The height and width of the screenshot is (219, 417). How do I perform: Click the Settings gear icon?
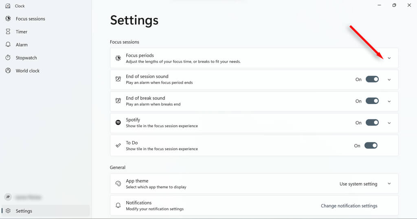pos(8,211)
